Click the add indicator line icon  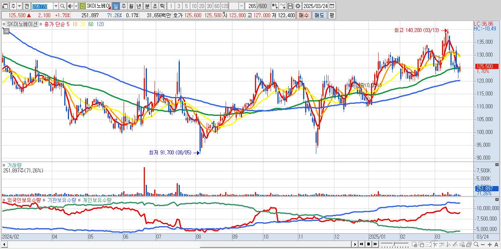(282, 6)
